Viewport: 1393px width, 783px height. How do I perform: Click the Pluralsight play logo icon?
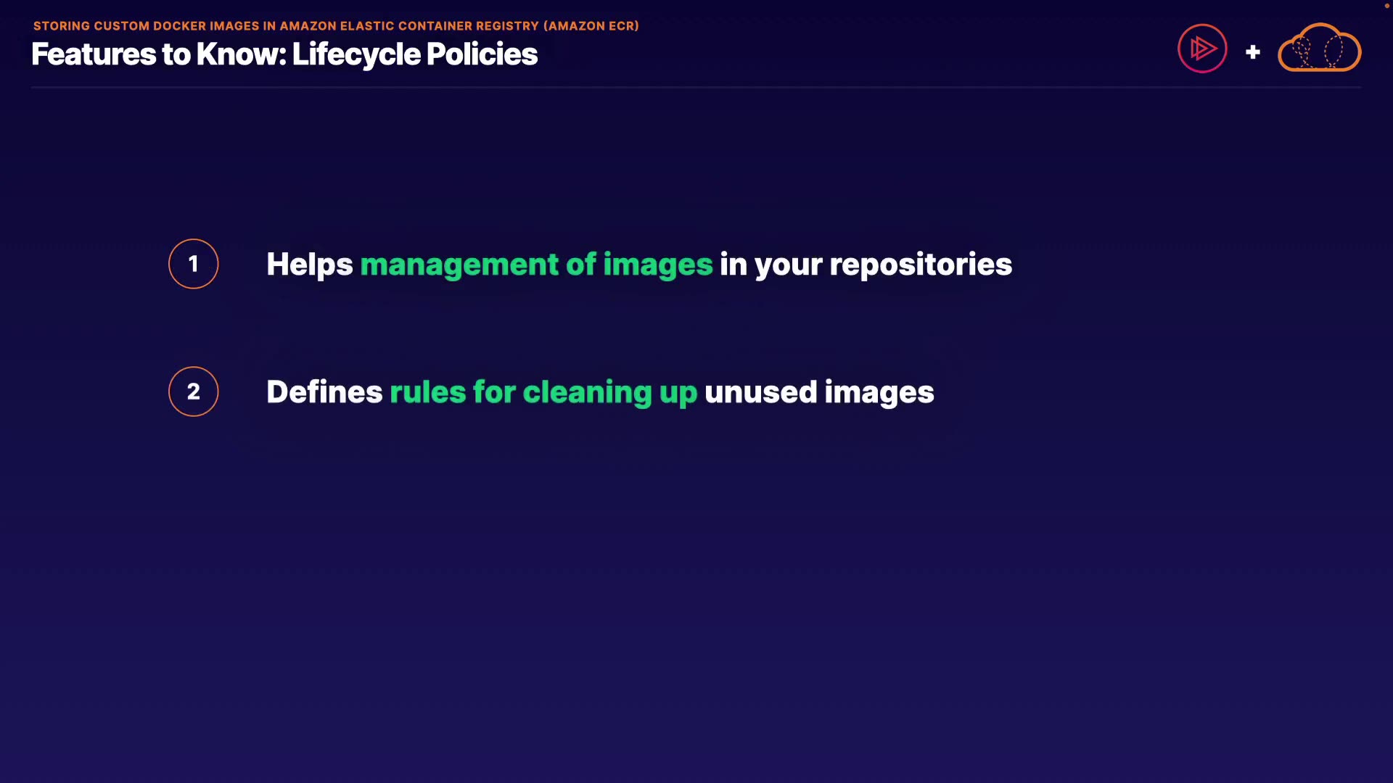pos(1202,49)
